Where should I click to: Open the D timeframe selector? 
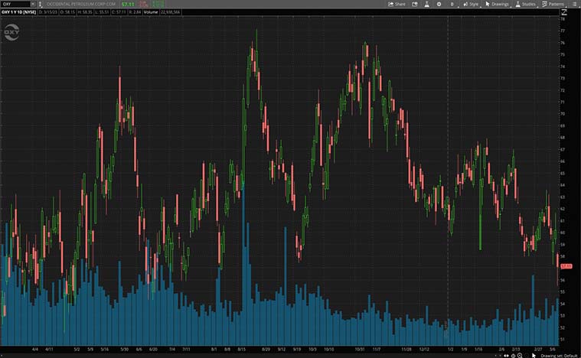(452, 4)
